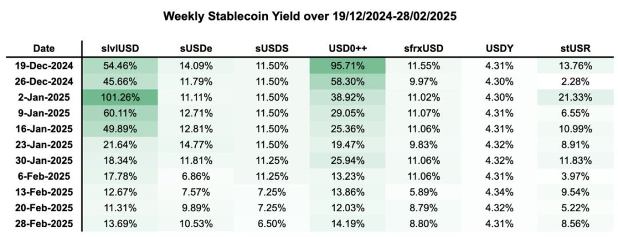Screen dimensions: 618x237
Task: Click the slvlUSD column header
Action: pyautogui.click(x=120, y=49)
